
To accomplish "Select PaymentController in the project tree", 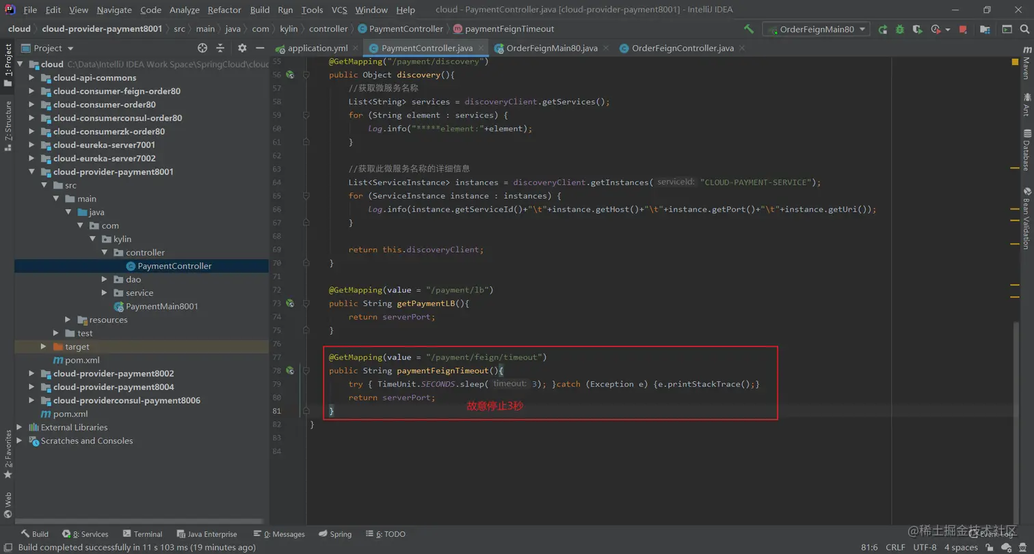I will 174,266.
